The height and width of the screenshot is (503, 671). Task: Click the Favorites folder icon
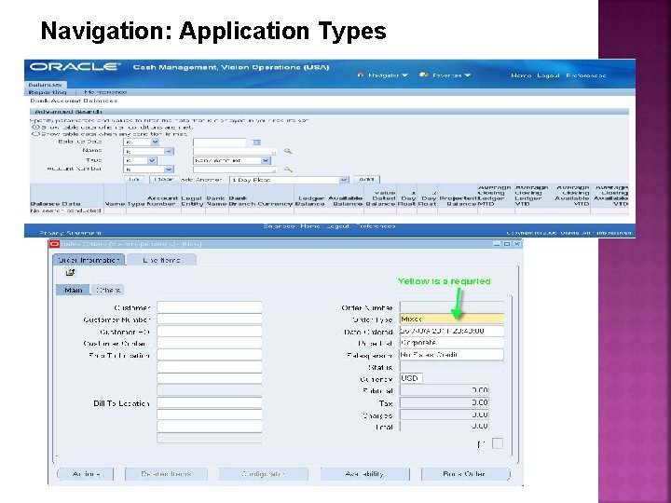coord(424,75)
